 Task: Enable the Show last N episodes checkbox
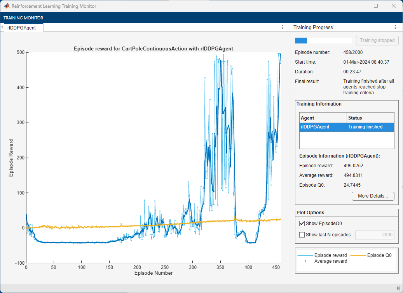[302, 234]
